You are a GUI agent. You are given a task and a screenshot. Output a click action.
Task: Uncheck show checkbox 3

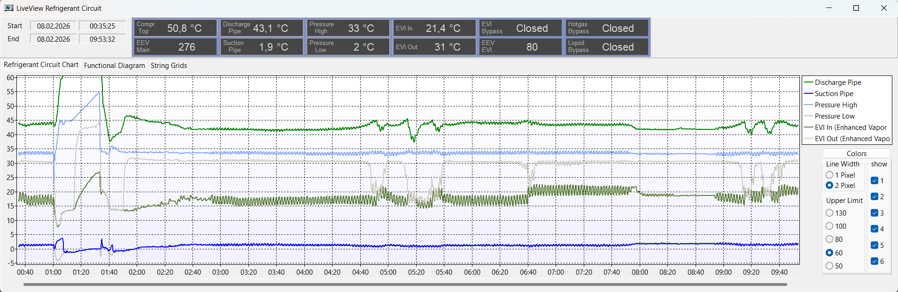[x=874, y=213]
